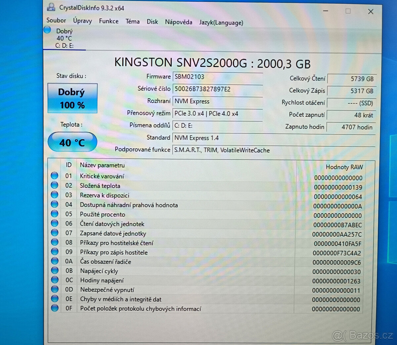Click the Písmena oddílů field C: D: E:
Image resolution: width=397 pixels, height=345 pixels.
[218, 126]
